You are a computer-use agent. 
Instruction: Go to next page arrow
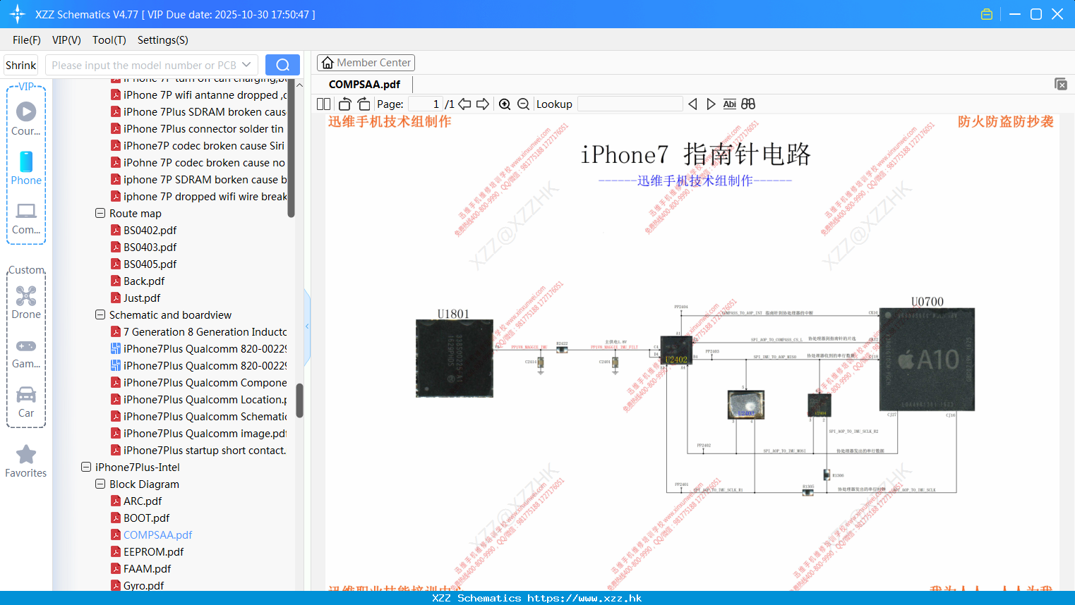pyautogui.click(x=483, y=104)
